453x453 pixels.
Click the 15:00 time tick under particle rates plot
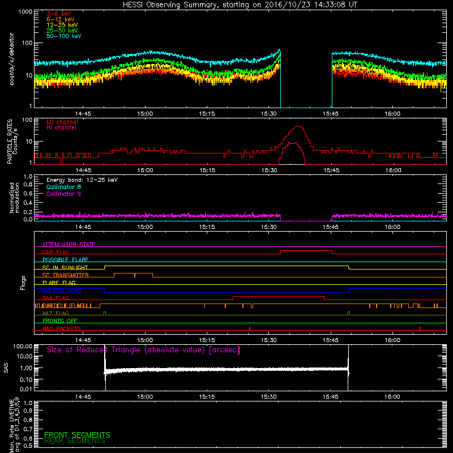click(x=145, y=170)
